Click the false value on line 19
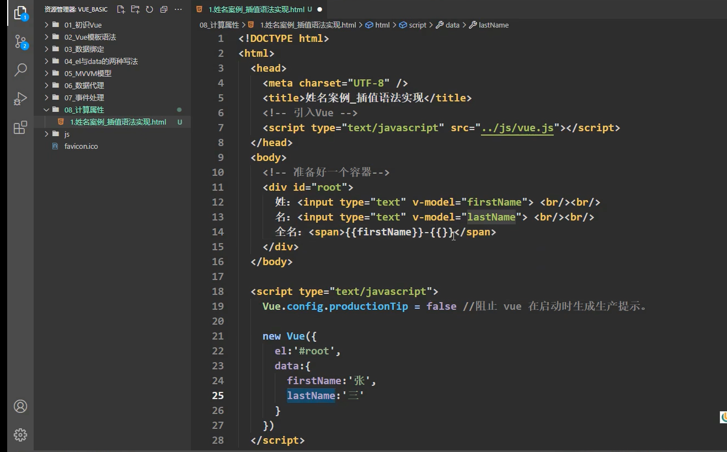727x452 pixels. pyautogui.click(x=441, y=306)
